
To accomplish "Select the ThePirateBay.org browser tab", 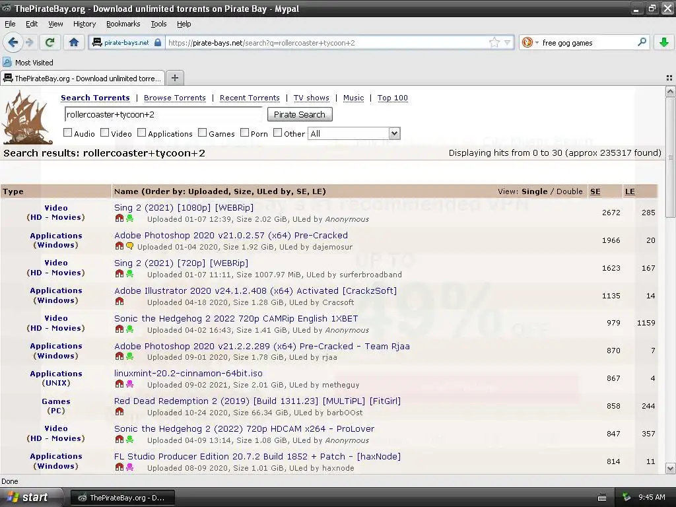I will [x=83, y=79].
